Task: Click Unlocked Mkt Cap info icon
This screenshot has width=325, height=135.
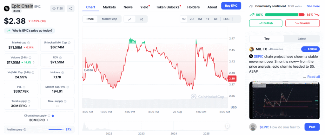Action: 69,43
